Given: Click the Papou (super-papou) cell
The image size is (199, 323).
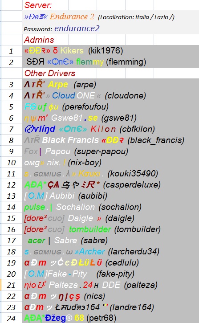Looking at the screenshot, I should pyautogui.click(x=111, y=151).
